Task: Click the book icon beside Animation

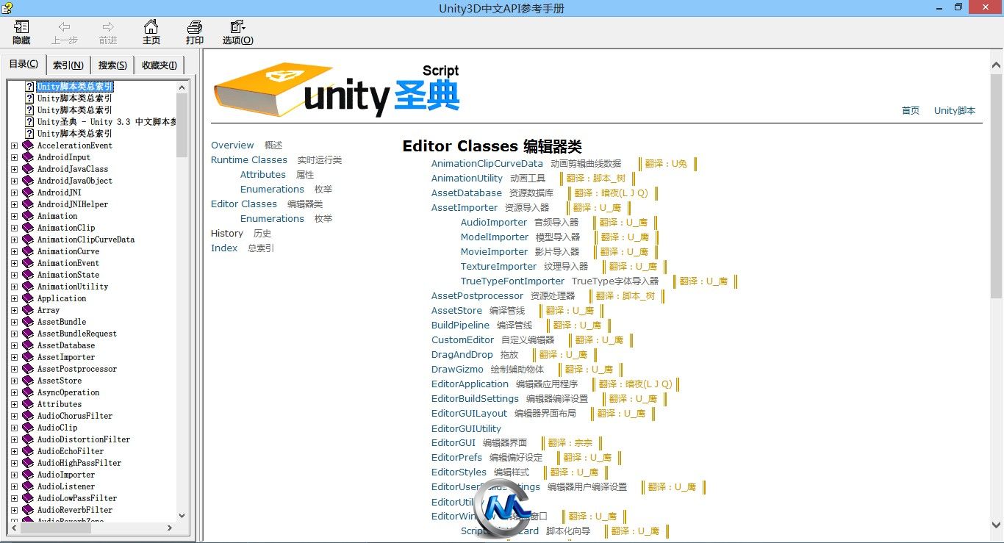Action: (x=28, y=216)
